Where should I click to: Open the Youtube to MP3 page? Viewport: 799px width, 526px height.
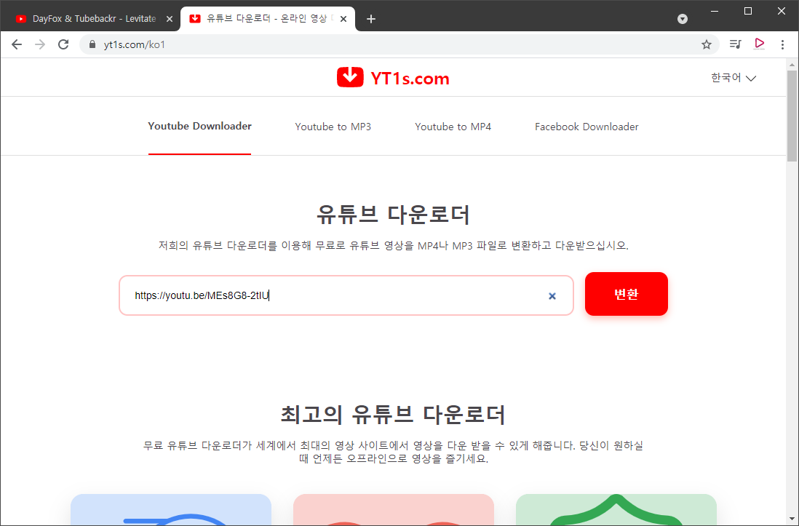tap(333, 127)
